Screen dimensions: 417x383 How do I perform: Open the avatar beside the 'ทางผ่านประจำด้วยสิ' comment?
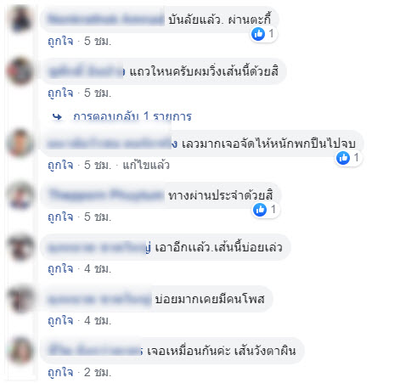point(20,195)
